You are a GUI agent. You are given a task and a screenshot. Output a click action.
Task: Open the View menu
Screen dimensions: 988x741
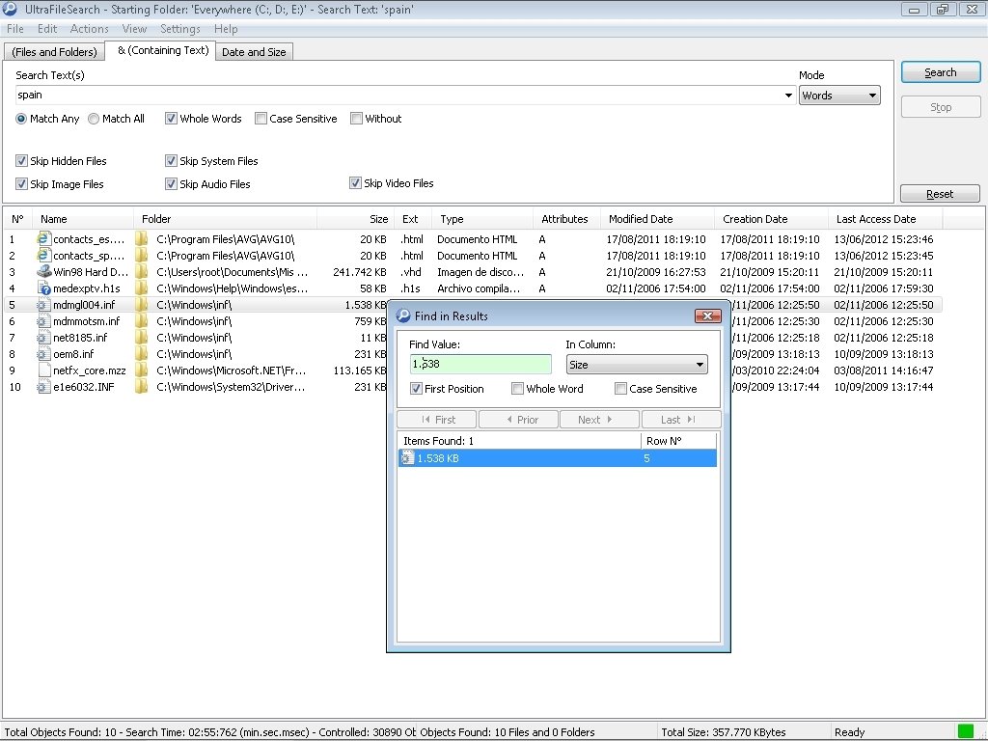[134, 29]
